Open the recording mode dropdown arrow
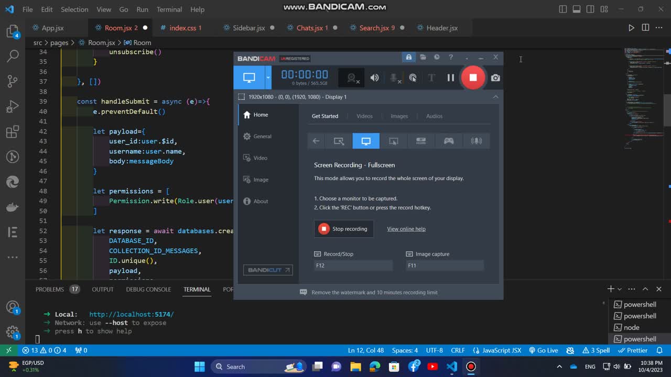Screen dimensions: 671x377 (268, 77)
